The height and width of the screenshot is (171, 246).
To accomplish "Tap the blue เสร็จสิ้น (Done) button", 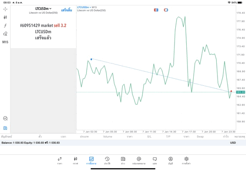I will [x=66, y=10].
